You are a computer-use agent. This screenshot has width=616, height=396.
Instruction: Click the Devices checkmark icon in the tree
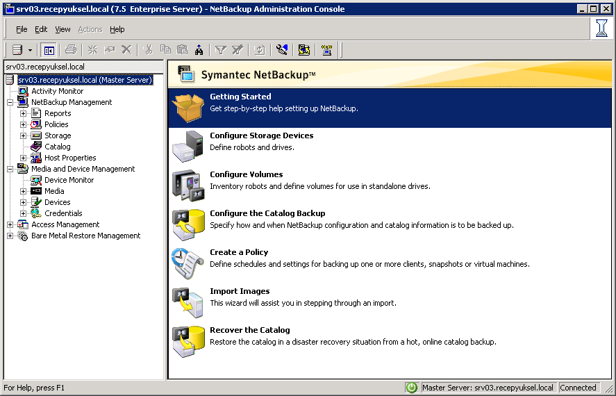click(36, 202)
